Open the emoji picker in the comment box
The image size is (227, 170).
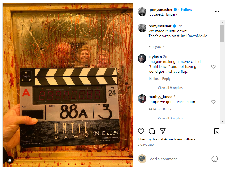(215, 159)
